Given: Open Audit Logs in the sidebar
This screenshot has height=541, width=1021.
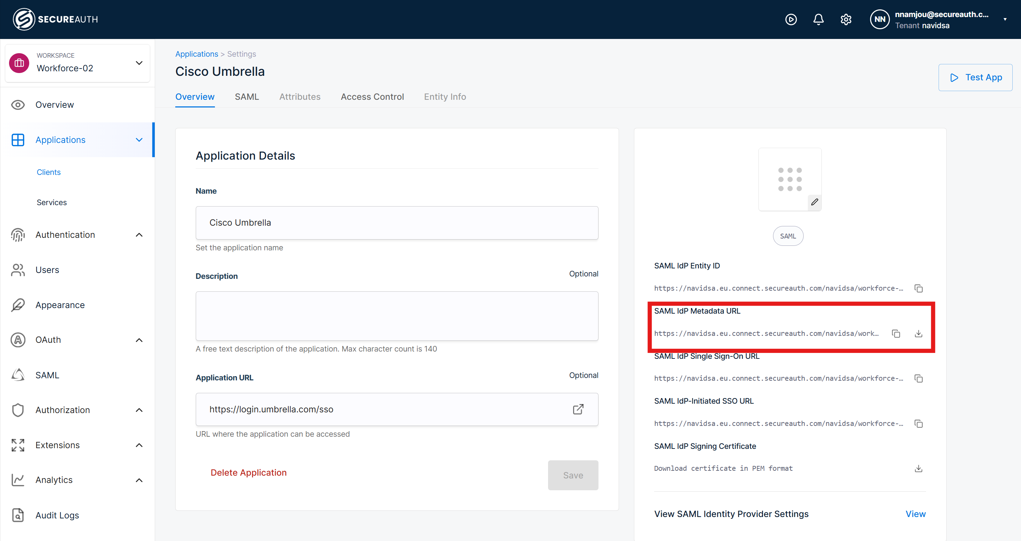Looking at the screenshot, I should tap(57, 515).
